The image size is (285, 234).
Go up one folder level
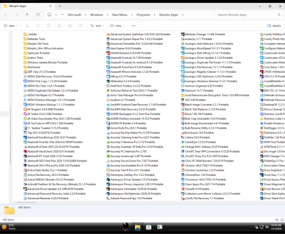(27, 15)
